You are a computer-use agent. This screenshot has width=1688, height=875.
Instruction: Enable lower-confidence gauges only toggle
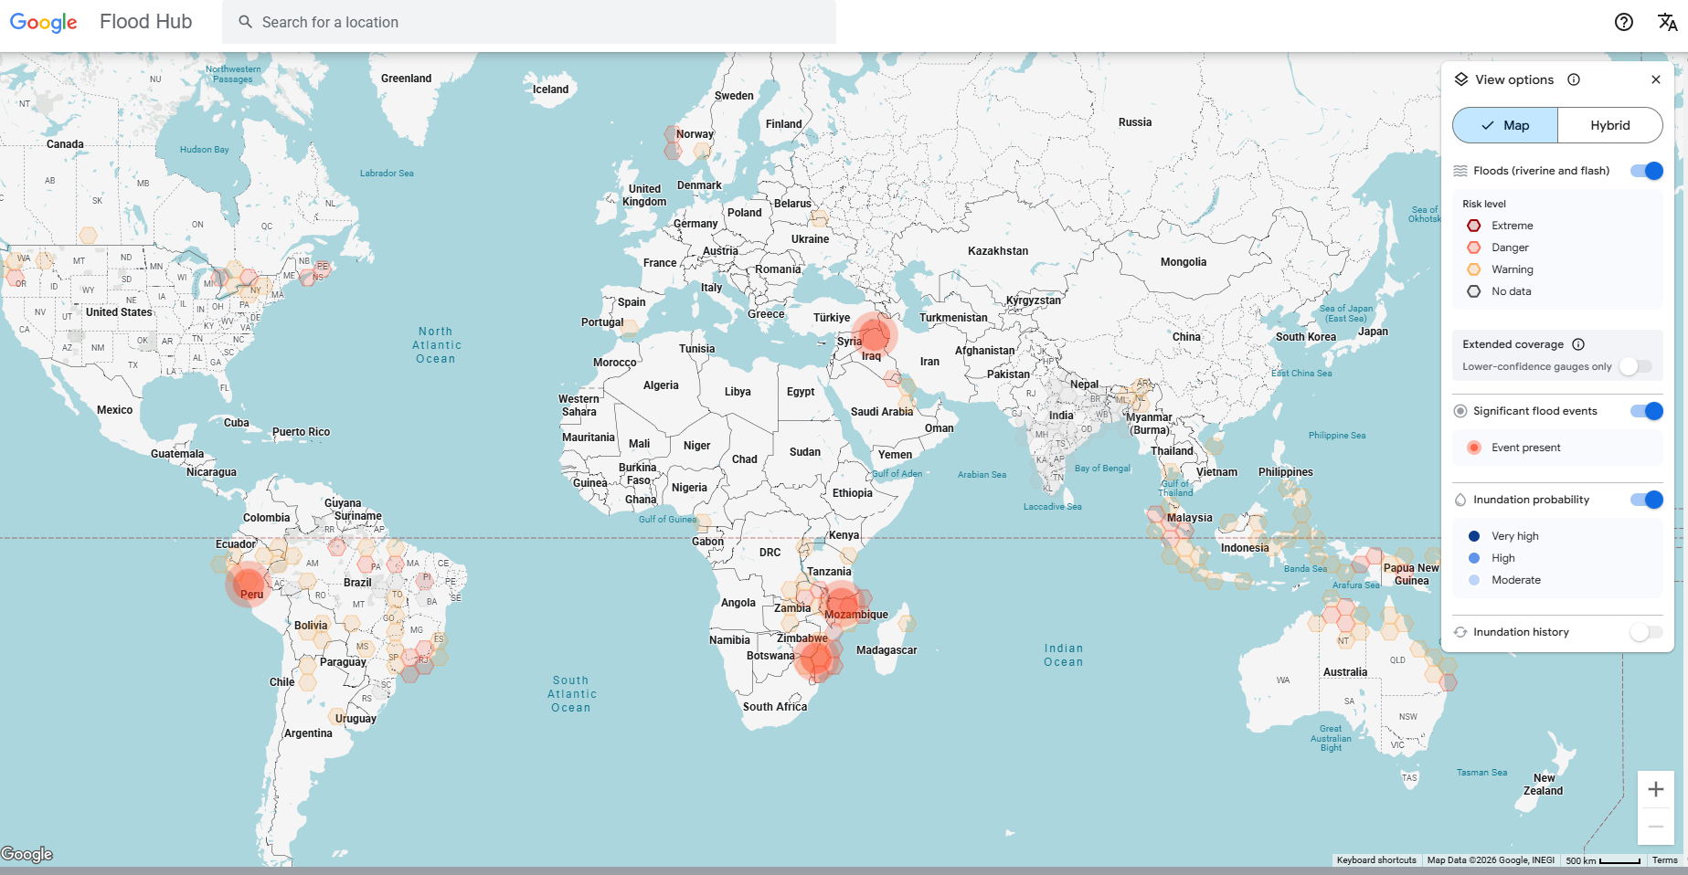click(1635, 366)
